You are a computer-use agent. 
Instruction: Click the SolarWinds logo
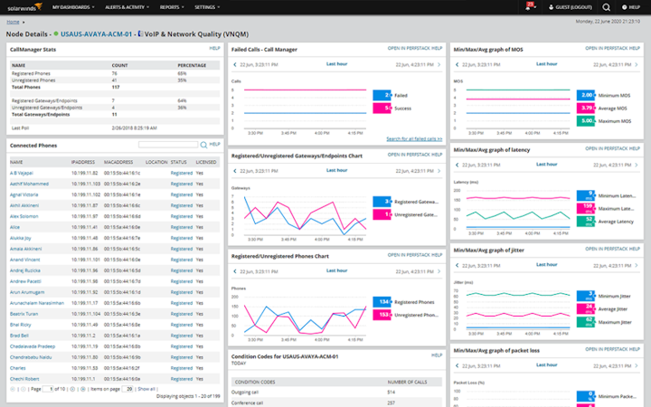click(x=24, y=7)
